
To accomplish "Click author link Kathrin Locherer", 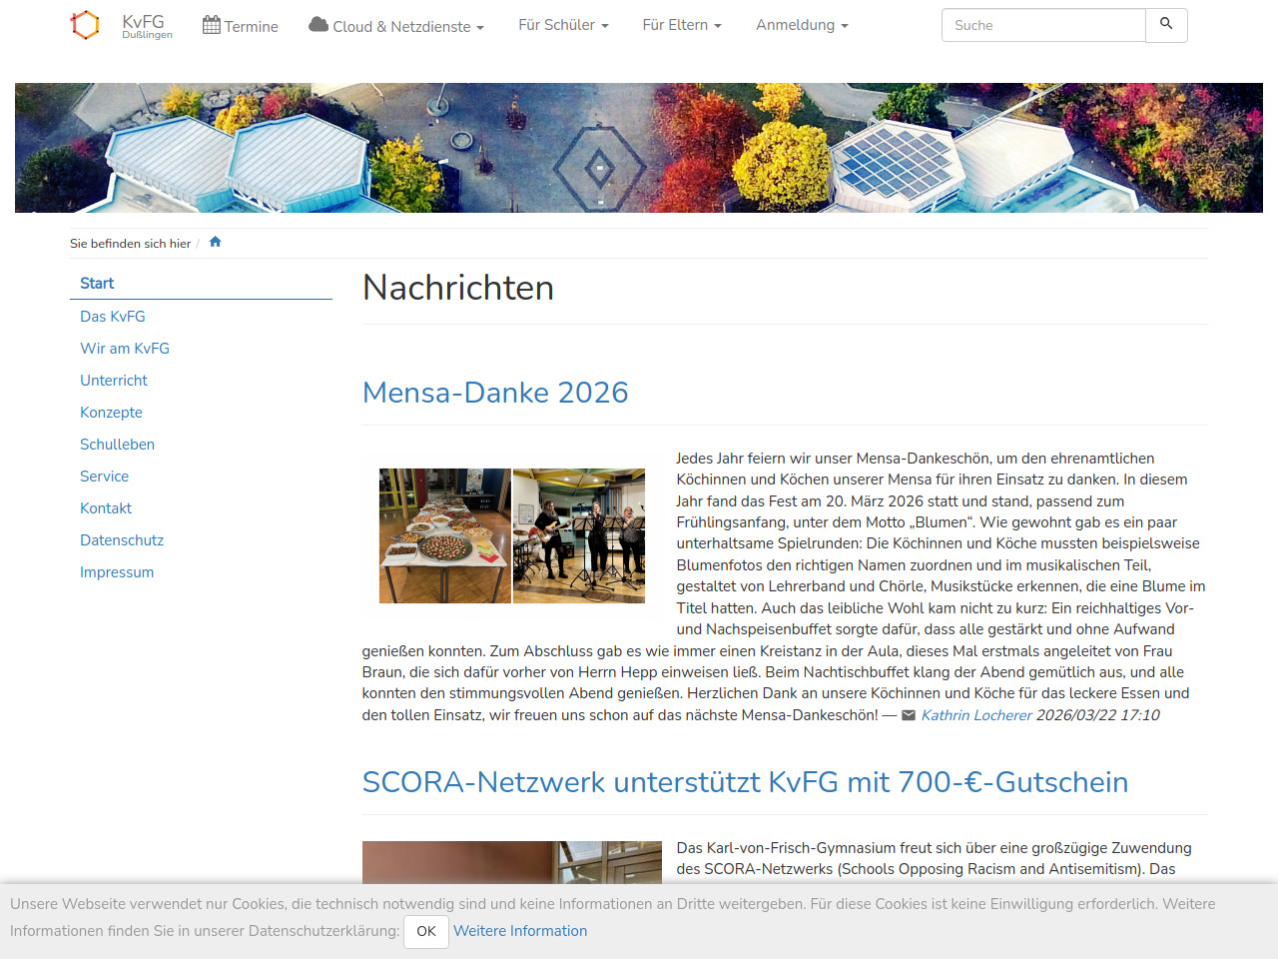I will [x=976, y=715].
